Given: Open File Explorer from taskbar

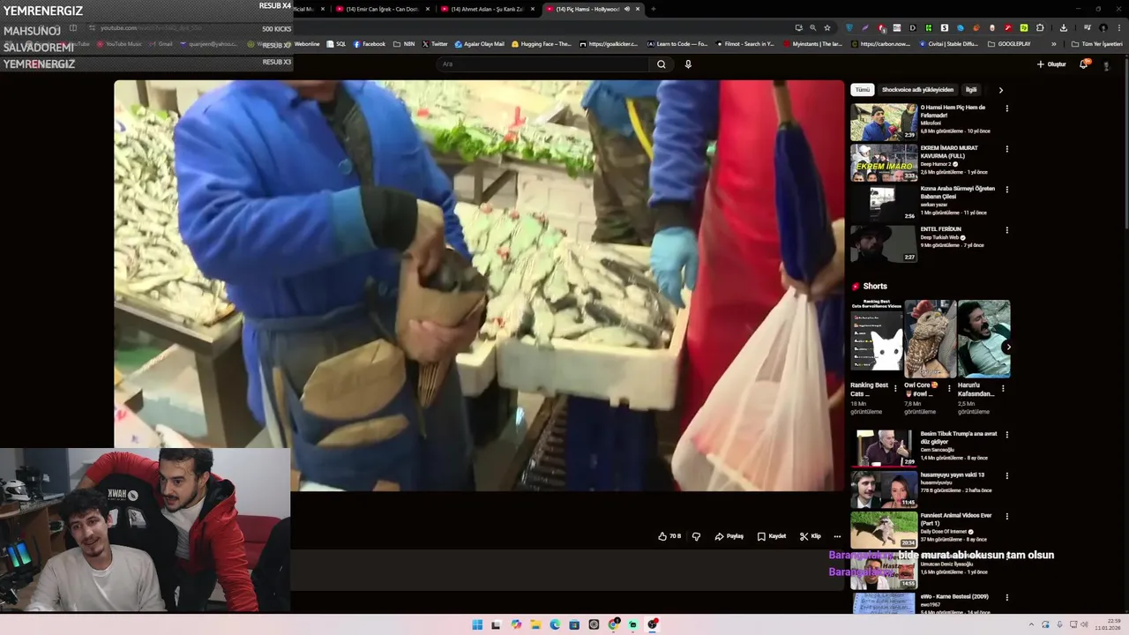Looking at the screenshot, I should click(x=535, y=624).
